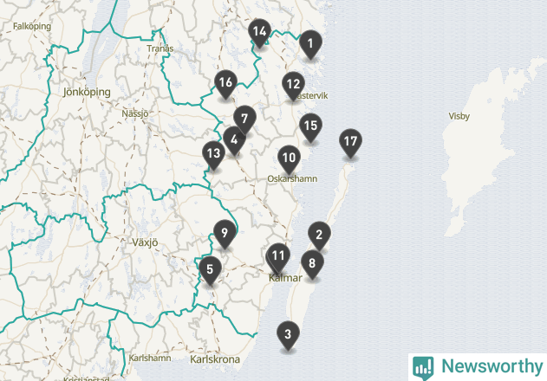Image resolution: width=547 pixels, height=381 pixels.
Task: Open map marker number 3
Action: point(288,335)
